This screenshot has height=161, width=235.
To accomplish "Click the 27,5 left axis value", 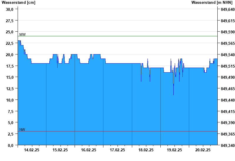I will tap(10, 20).
